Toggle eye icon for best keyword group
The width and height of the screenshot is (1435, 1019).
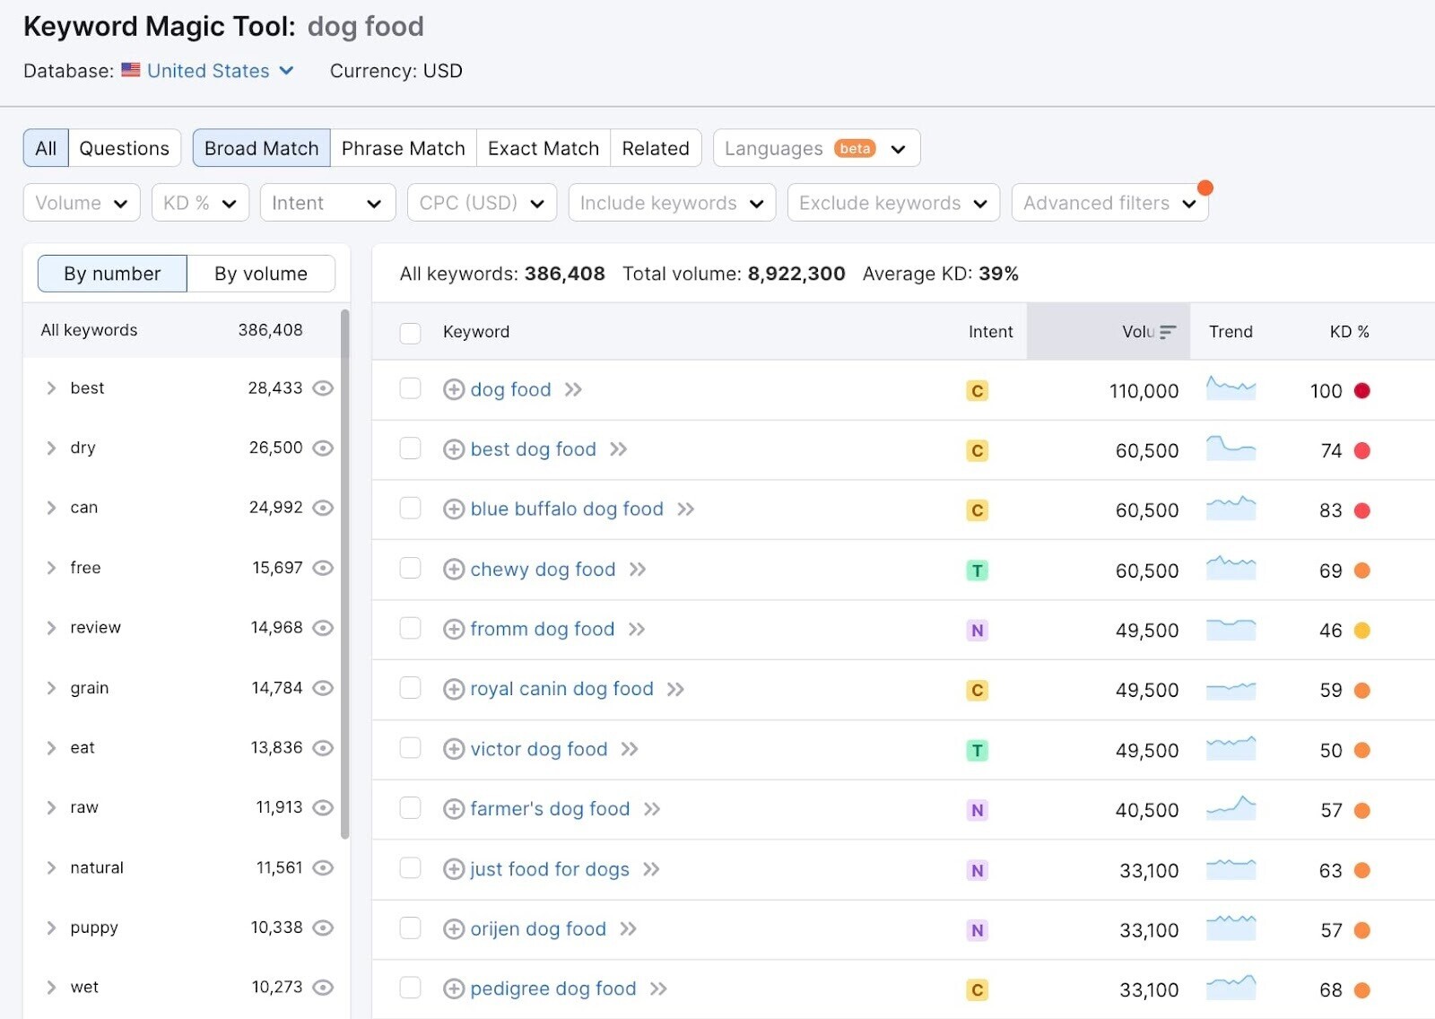(x=323, y=388)
